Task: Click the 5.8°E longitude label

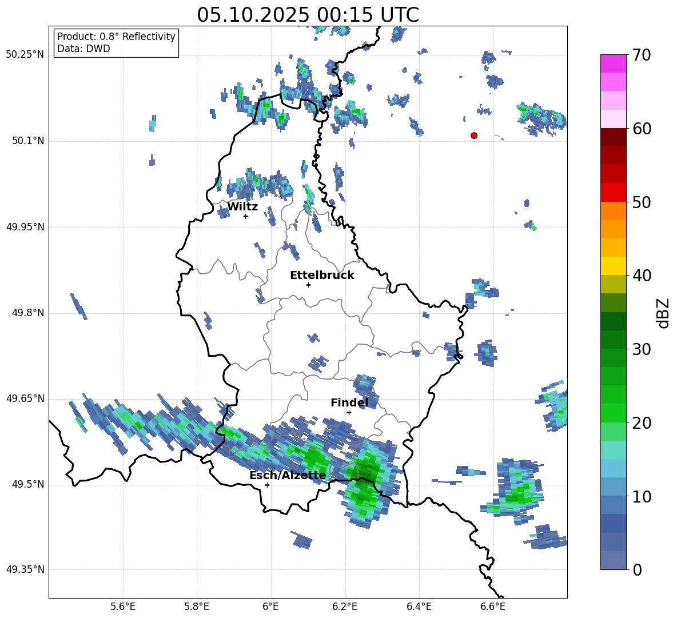Action: pyautogui.click(x=197, y=607)
